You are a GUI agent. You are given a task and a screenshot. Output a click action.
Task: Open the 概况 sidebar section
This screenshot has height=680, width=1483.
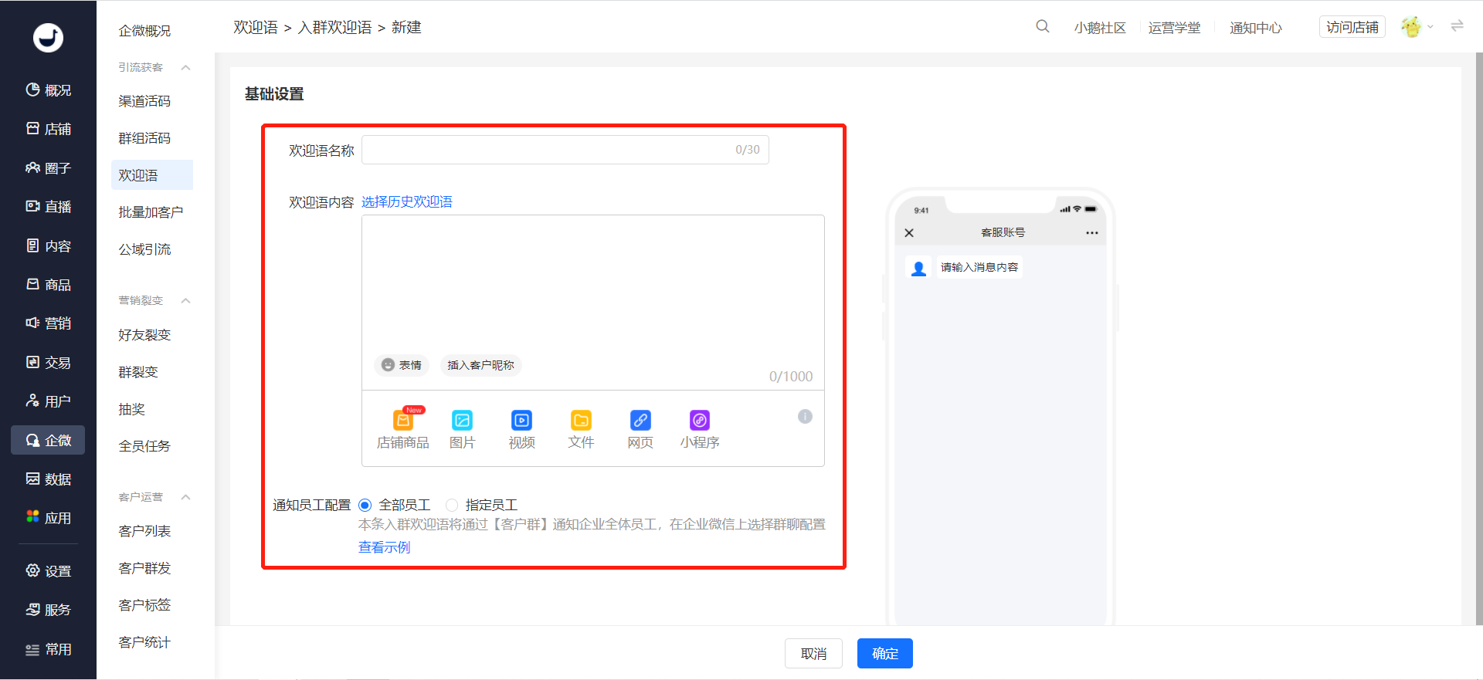pyautogui.click(x=48, y=90)
